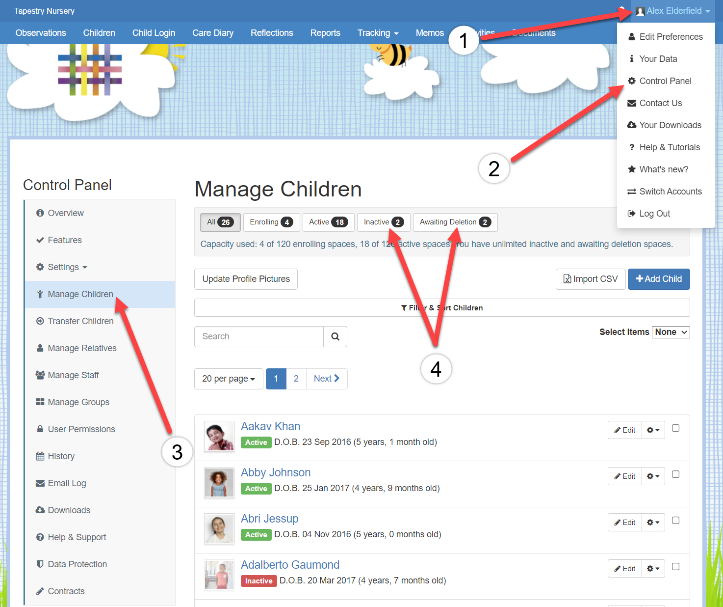Open the Child Login nav item
This screenshot has height=607, width=723.
pos(154,33)
